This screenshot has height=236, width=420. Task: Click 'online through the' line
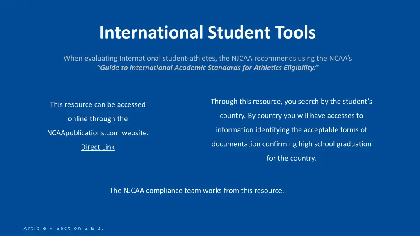[98, 118]
